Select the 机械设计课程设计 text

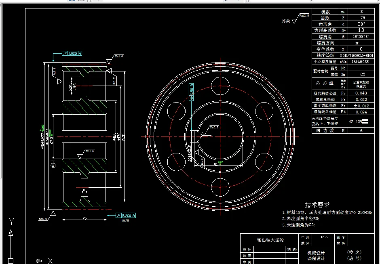[316, 256]
